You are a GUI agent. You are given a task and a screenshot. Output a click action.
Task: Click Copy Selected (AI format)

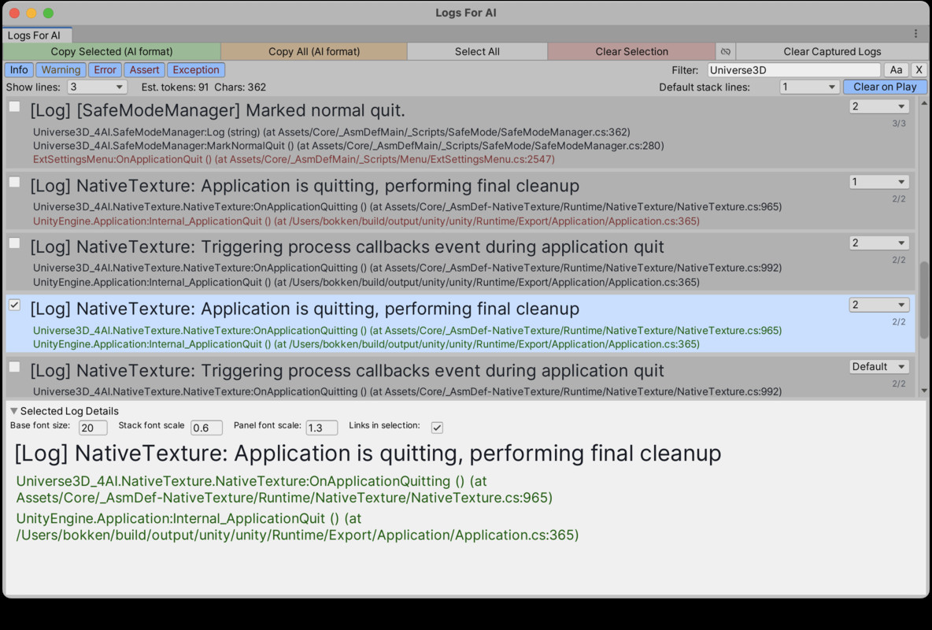point(112,52)
